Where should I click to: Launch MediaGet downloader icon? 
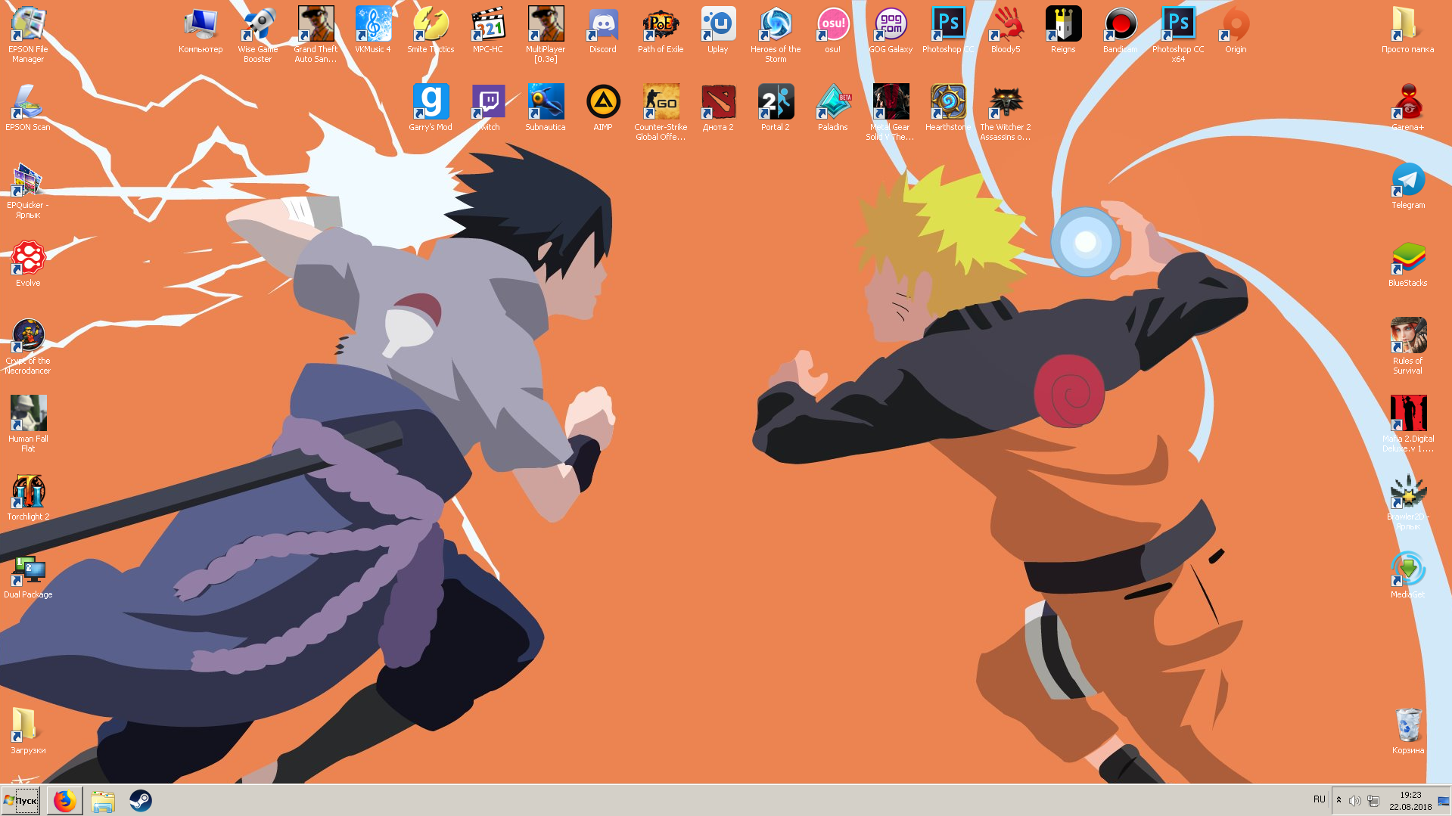(1408, 576)
